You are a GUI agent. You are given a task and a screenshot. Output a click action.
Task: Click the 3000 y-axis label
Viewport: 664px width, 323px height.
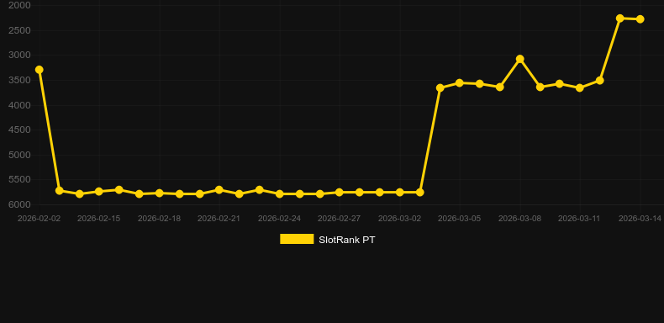(19, 56)
